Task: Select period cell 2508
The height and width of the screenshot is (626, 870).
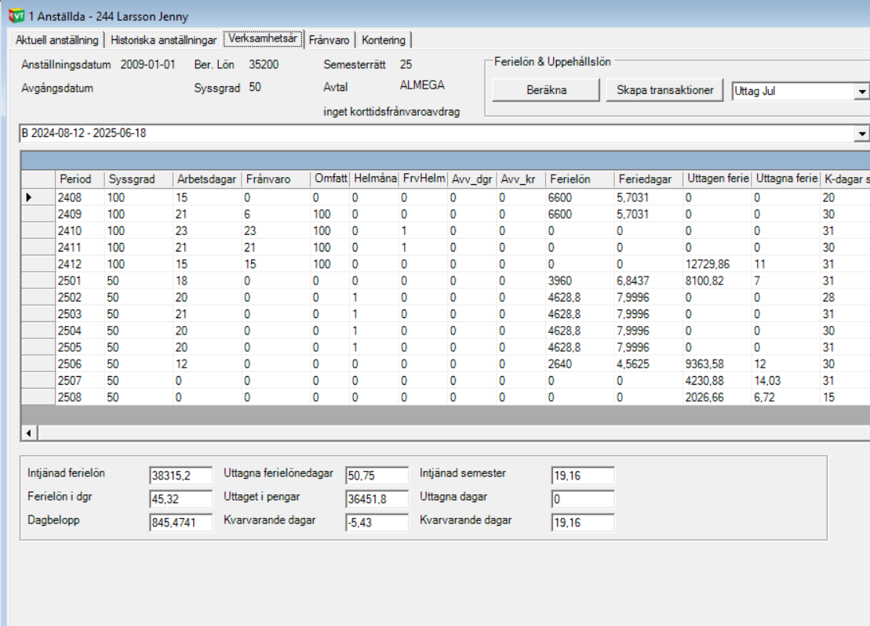Action: tap(80, 396)
